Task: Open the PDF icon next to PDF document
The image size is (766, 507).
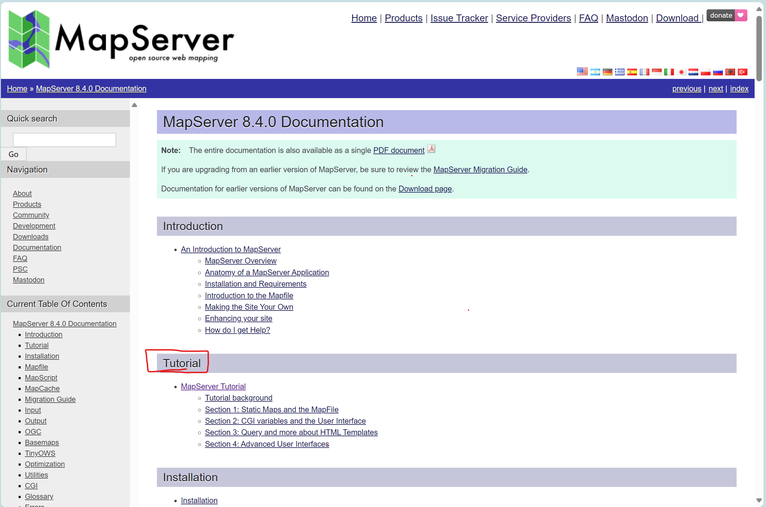Action: pyautogui.click(x=431, y=149)
